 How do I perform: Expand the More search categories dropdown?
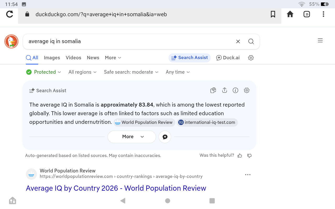(x=113, y=58)
